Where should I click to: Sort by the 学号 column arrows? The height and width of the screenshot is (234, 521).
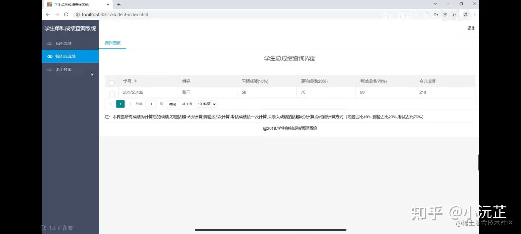click(x=135, y=81)
